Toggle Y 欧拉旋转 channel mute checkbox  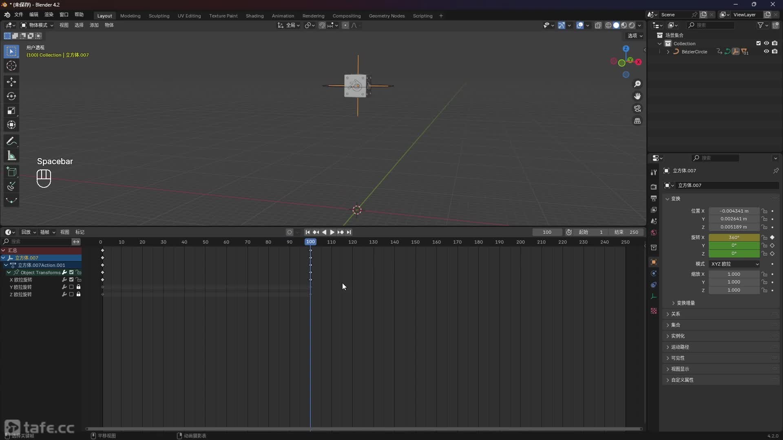point(71,287)
